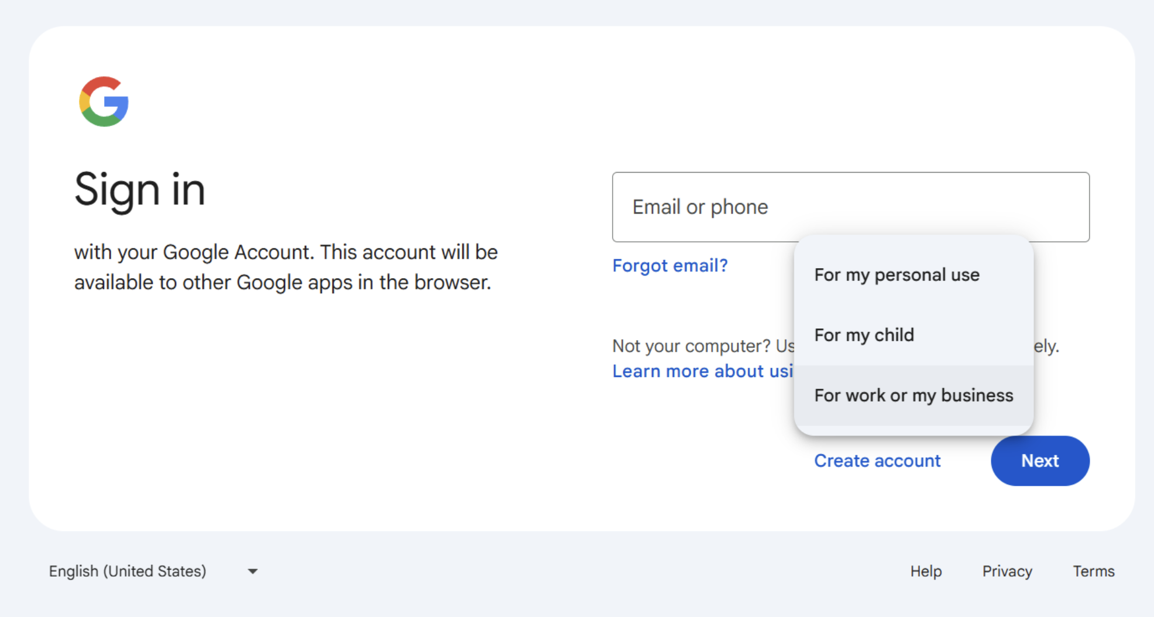The image size is (1154, 617).
Task: Click the language selector caret arrow
Action: tap(252, 571)
